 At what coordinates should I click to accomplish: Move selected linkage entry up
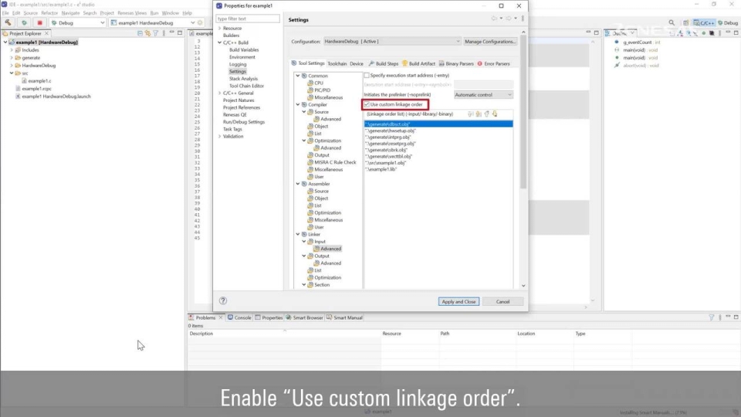[486, 114]
